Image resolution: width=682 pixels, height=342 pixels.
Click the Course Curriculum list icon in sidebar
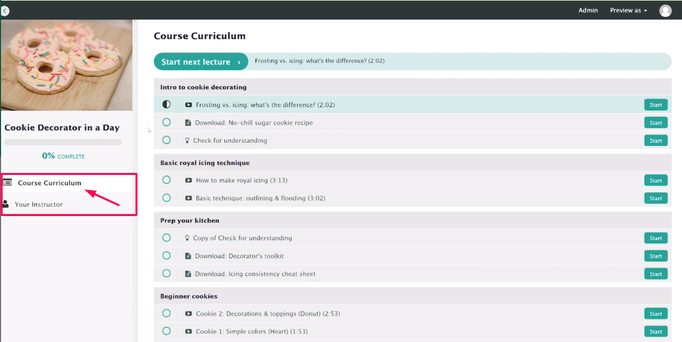click(7, 183)
